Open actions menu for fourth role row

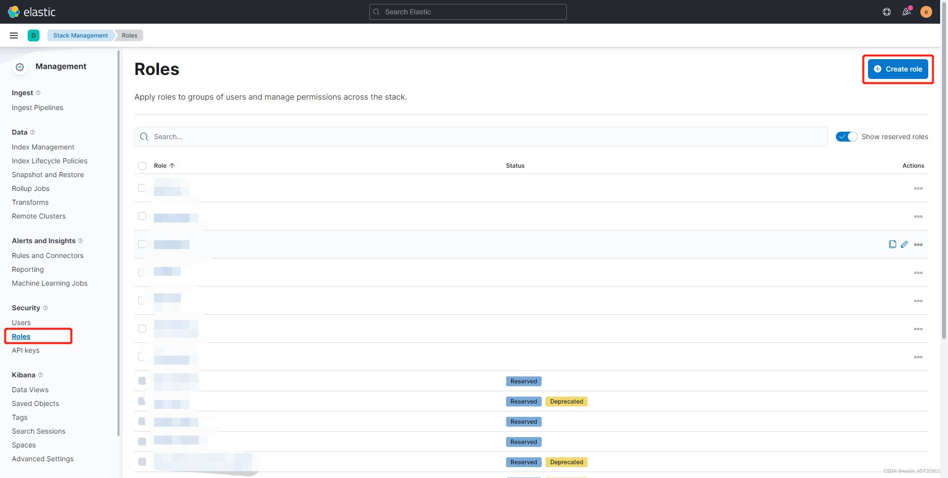point(918,273)
